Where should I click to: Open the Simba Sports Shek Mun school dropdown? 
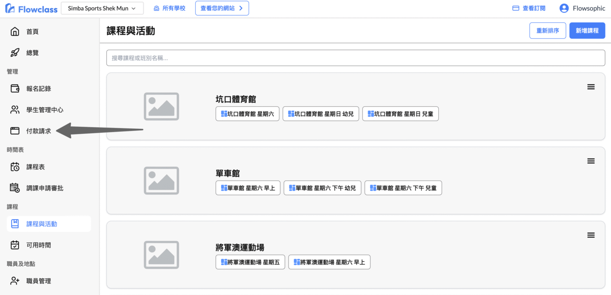102,8
